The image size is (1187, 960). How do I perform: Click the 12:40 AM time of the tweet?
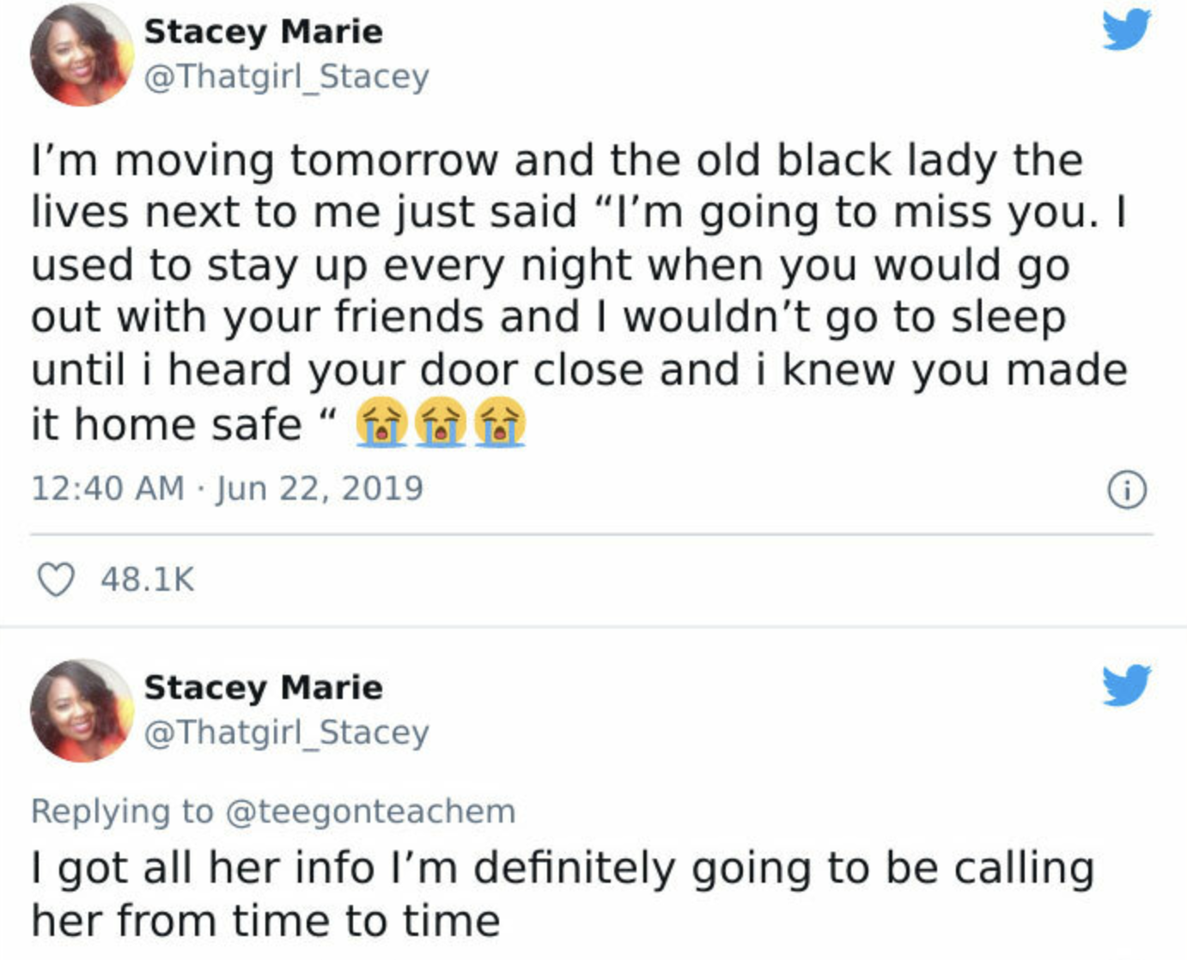pos(107,489)
